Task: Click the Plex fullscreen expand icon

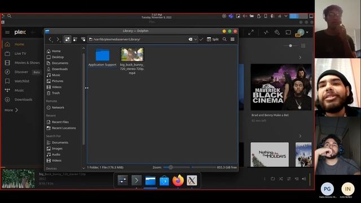Action: tap(250, 33)
